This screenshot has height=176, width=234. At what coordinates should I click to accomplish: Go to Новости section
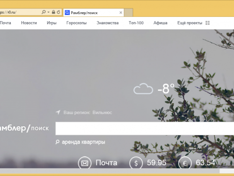coord(29,23)
